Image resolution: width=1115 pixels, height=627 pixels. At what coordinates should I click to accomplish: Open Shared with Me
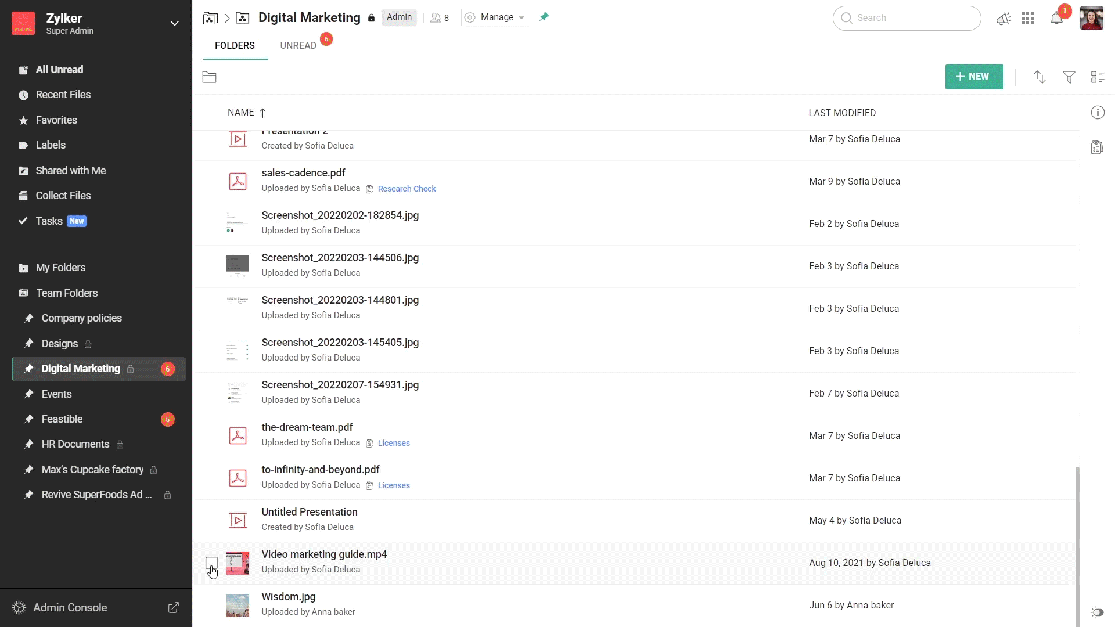(x=70, y=171)
